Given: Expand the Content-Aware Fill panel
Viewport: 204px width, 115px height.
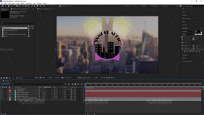Looking at the screenshot, I should tap(187, 61).
